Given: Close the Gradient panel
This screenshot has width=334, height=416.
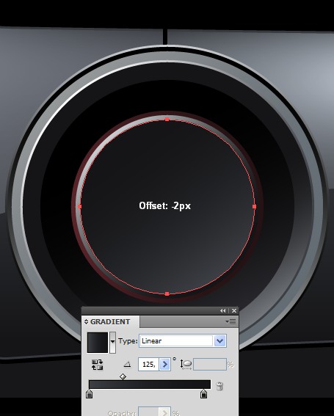Looking at the screenshot, I should coord(234,310).
